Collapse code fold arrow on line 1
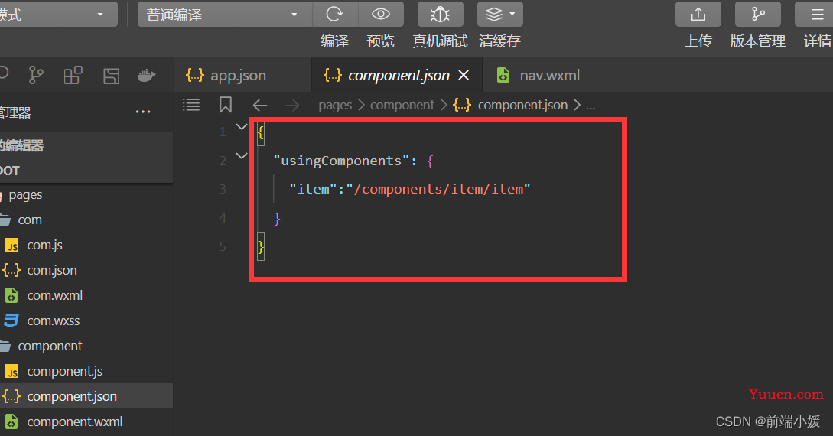This screenshot has height=436, width=833. (242, 127)
